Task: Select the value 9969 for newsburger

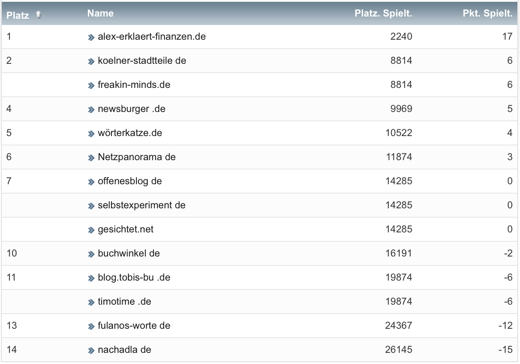Action: (x=401, y=109)
